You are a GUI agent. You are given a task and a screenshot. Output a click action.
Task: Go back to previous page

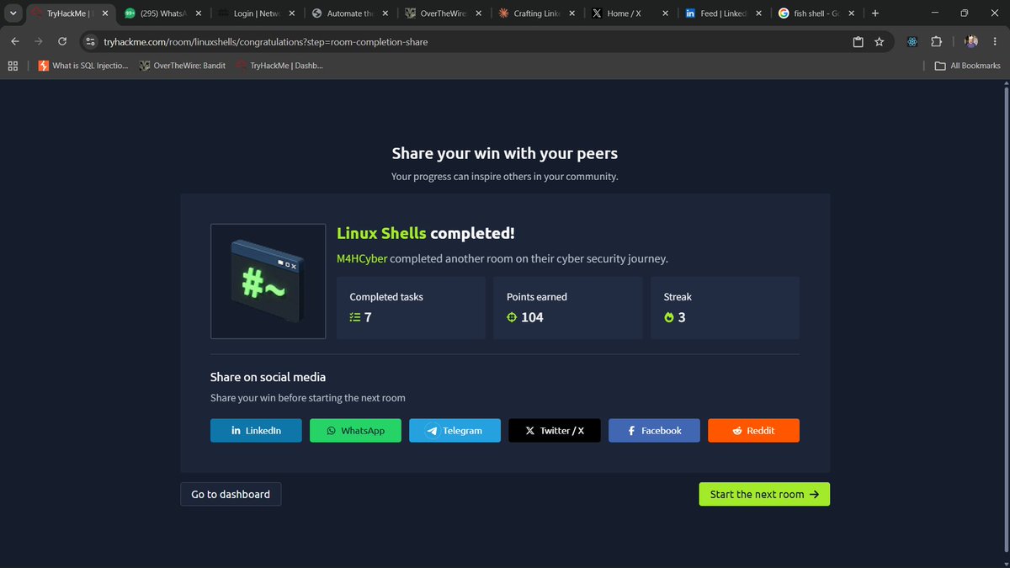pyautogui.click(x=15, y=41)
